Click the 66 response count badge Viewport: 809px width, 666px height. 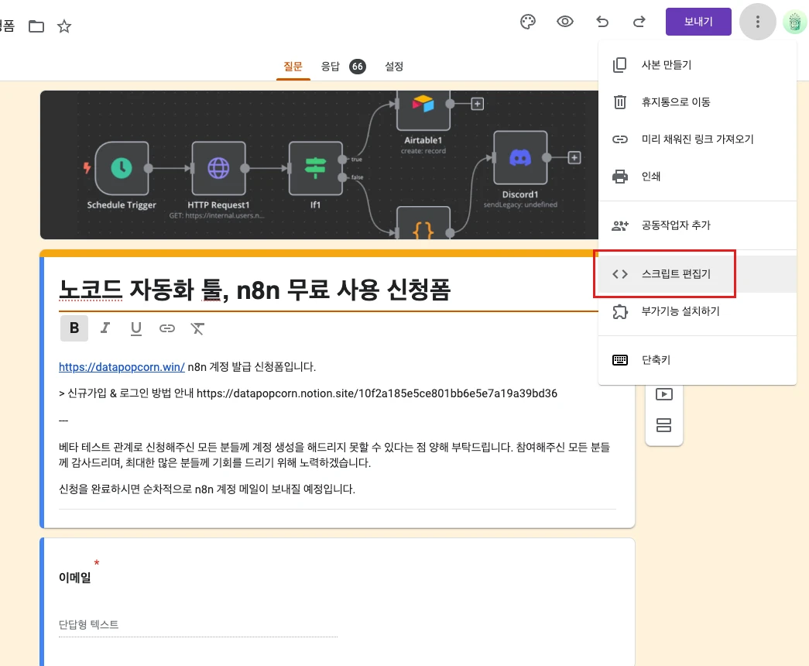[x=357, y=67]
